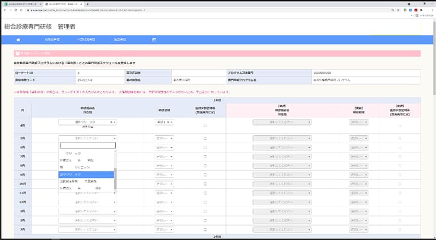Viewport: 436px width, 240px height.
Task: Open the 施設管理 item in blue navbar
Action: (x=120, y=40)
